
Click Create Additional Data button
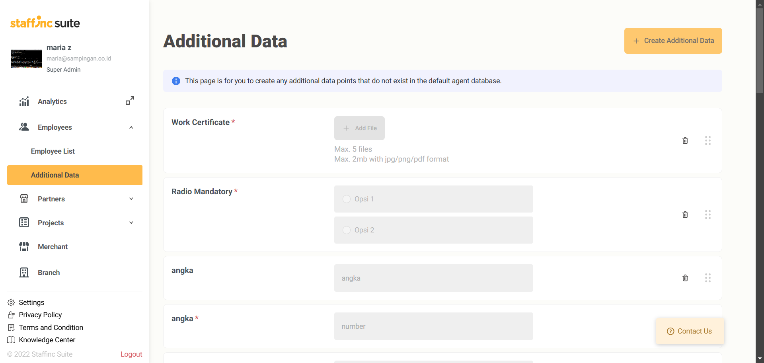point(673,41)
